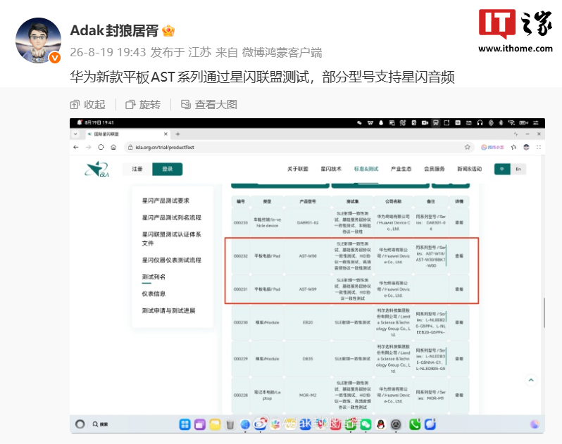
Task: Open the yellow Files folder in dock
Action: [215, 424]
